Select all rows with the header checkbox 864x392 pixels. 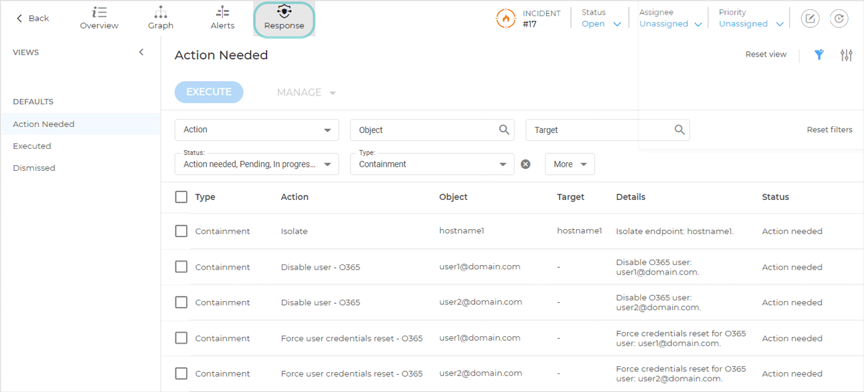[x=181, y=197]
